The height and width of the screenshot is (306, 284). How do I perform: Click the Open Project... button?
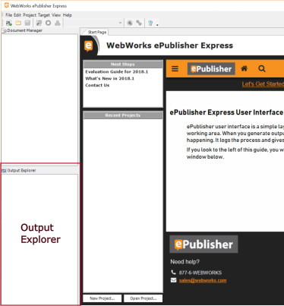(144, 298)
